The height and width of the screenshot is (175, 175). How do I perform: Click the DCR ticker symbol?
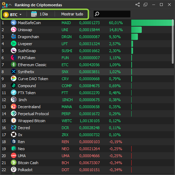[65, 128]
